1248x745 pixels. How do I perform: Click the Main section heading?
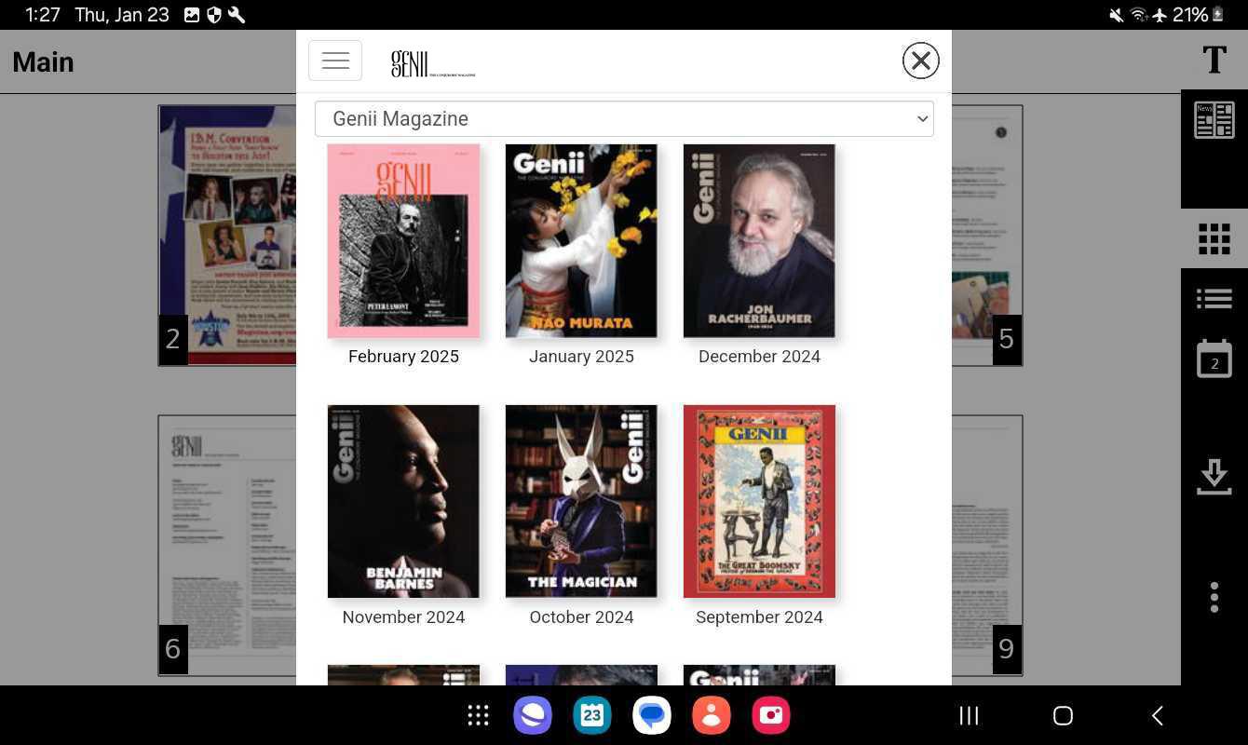point(43,61)
